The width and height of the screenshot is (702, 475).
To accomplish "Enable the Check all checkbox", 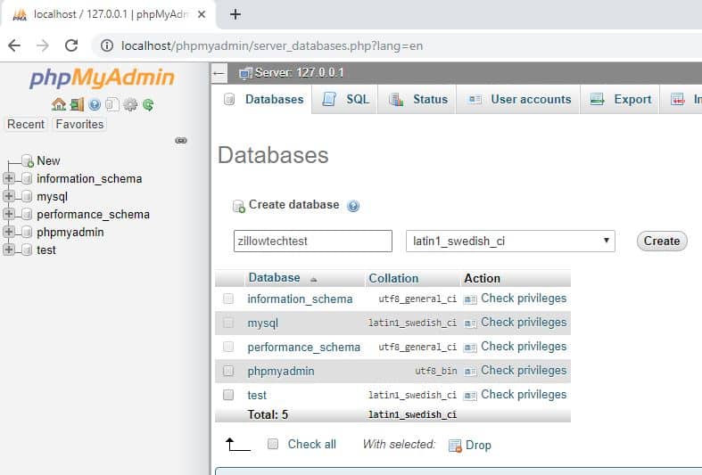I will point(273,444).
